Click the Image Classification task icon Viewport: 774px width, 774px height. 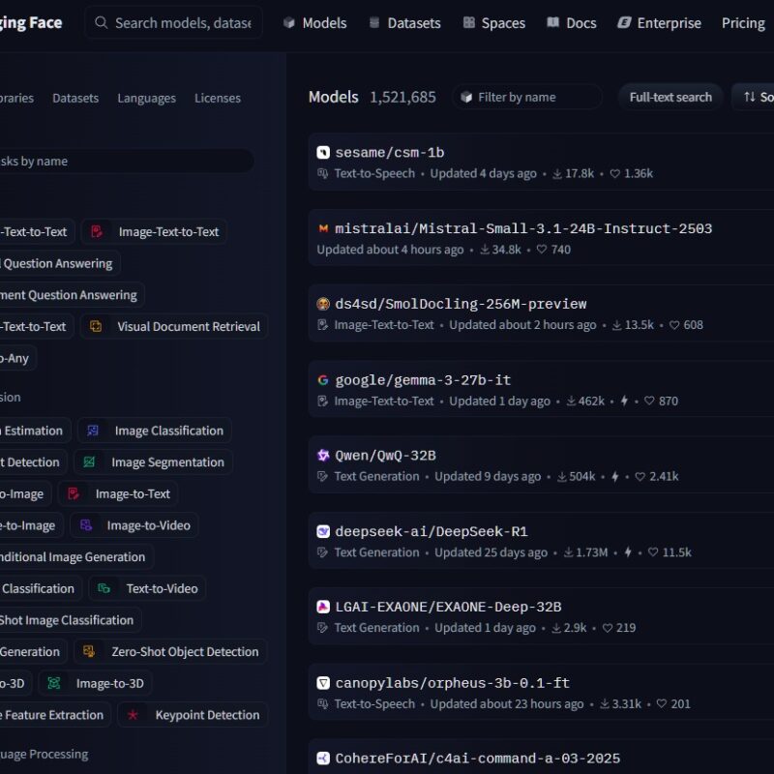coord(92,431)
